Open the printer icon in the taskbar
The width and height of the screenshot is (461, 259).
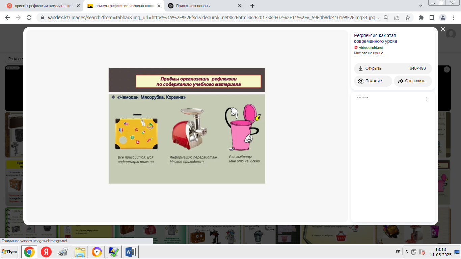pyautogui.click(x=63, y=252)
